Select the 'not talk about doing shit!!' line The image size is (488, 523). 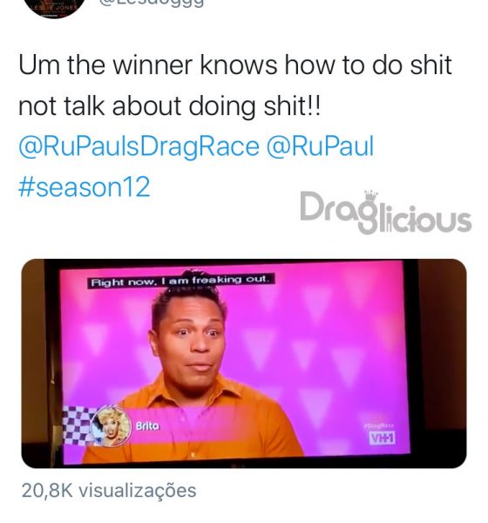point(169,106)
